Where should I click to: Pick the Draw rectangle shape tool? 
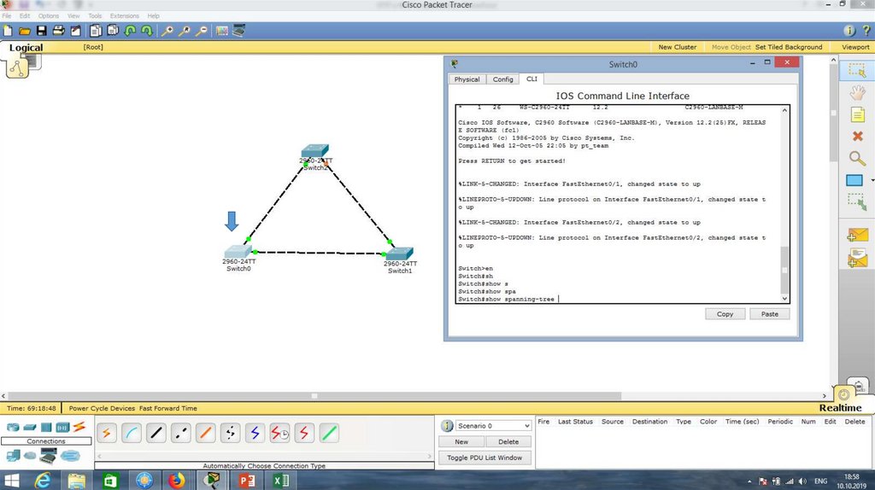click(854, 180)
